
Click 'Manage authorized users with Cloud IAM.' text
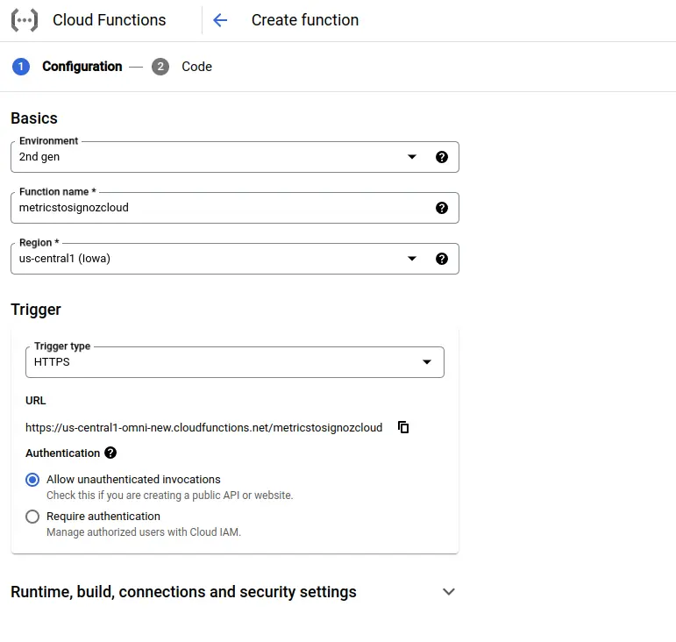[144, 532]
